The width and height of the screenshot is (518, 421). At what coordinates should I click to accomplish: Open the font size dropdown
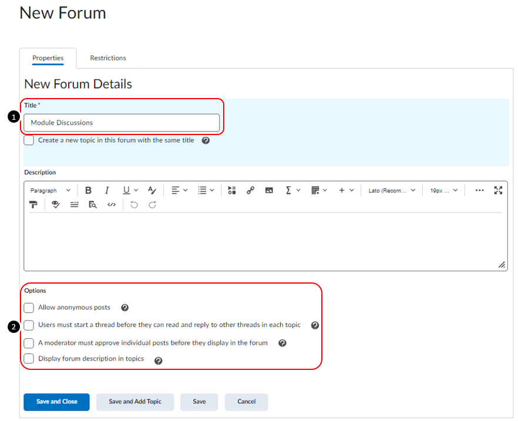[440, 190]
